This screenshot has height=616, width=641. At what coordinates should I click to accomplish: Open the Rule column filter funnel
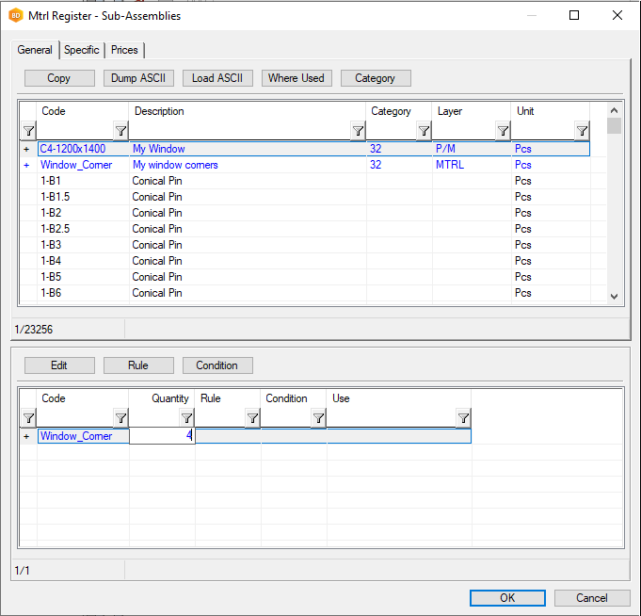(252, 418)
